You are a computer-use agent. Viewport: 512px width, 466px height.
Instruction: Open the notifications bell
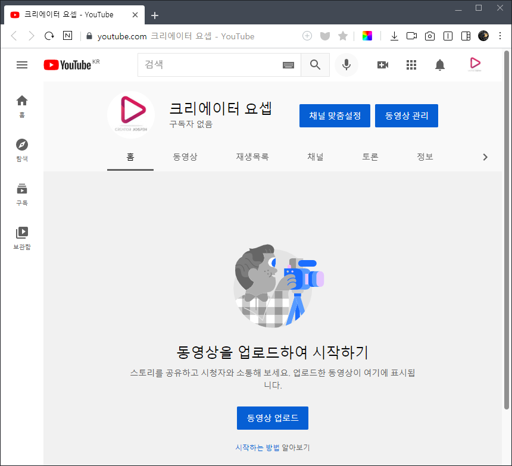tap(440, 65)
